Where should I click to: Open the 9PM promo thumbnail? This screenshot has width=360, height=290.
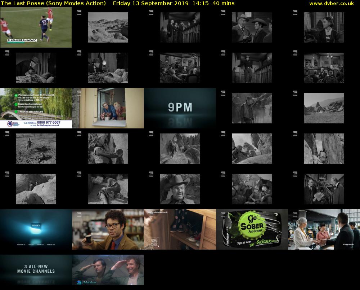[x=180, y=108]
